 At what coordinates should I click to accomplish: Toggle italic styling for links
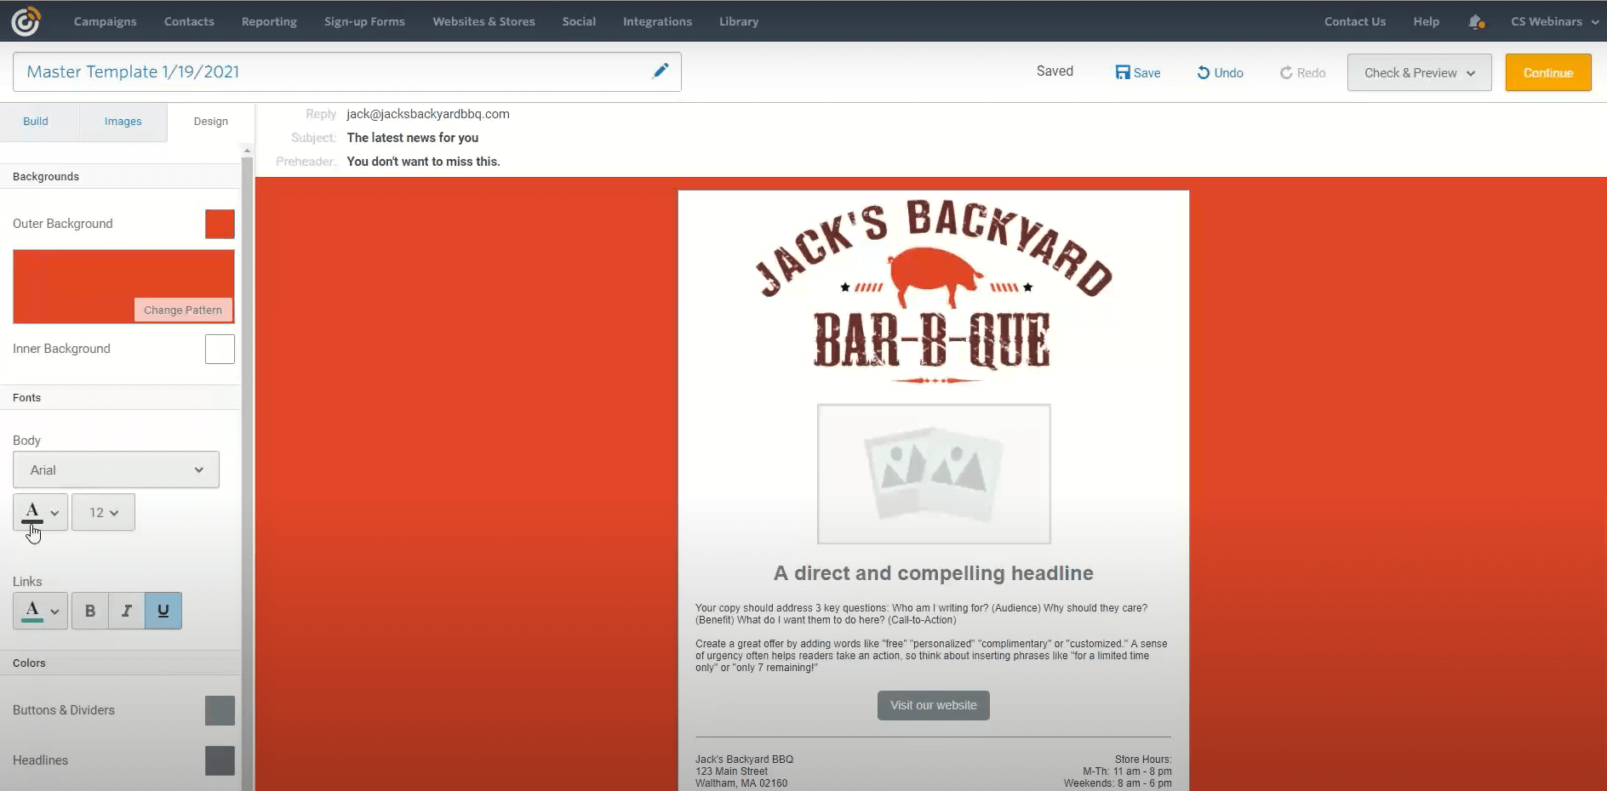click(x=127, y=611)
